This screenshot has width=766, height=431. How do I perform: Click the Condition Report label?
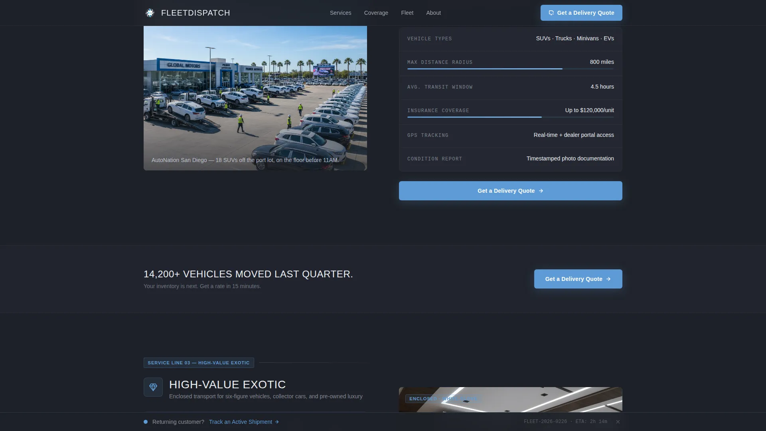(x=434, y=159)
